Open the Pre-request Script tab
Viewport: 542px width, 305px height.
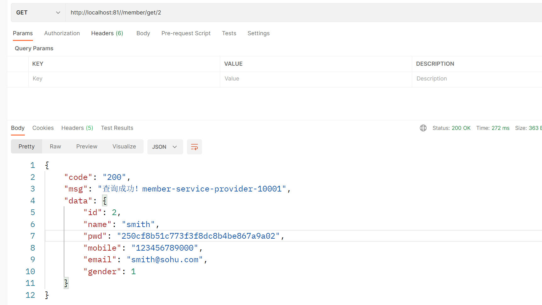pos(186,33)
